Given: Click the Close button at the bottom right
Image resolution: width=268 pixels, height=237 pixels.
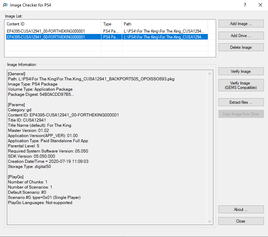Looking at the screenshot, I should pos(241,221).
